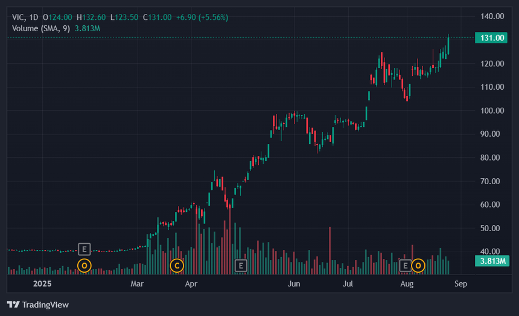Click the O marker next to August
The image size is (519, 316).
[x=418, y=265]
